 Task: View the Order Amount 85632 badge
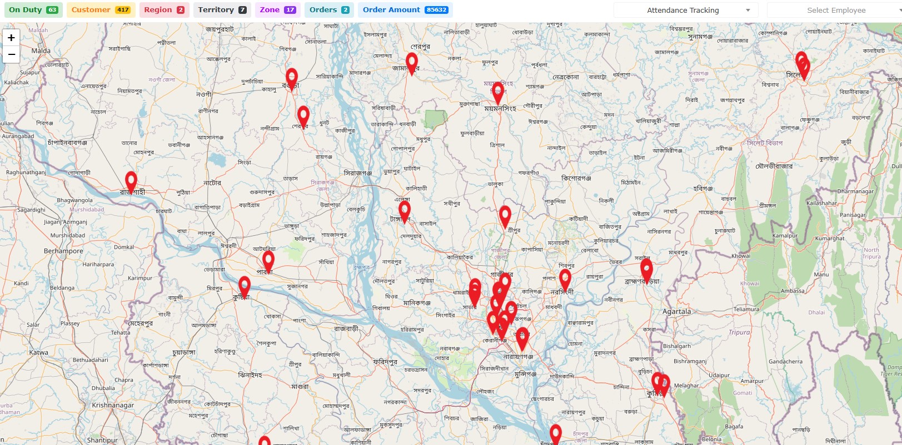point(405,10)
